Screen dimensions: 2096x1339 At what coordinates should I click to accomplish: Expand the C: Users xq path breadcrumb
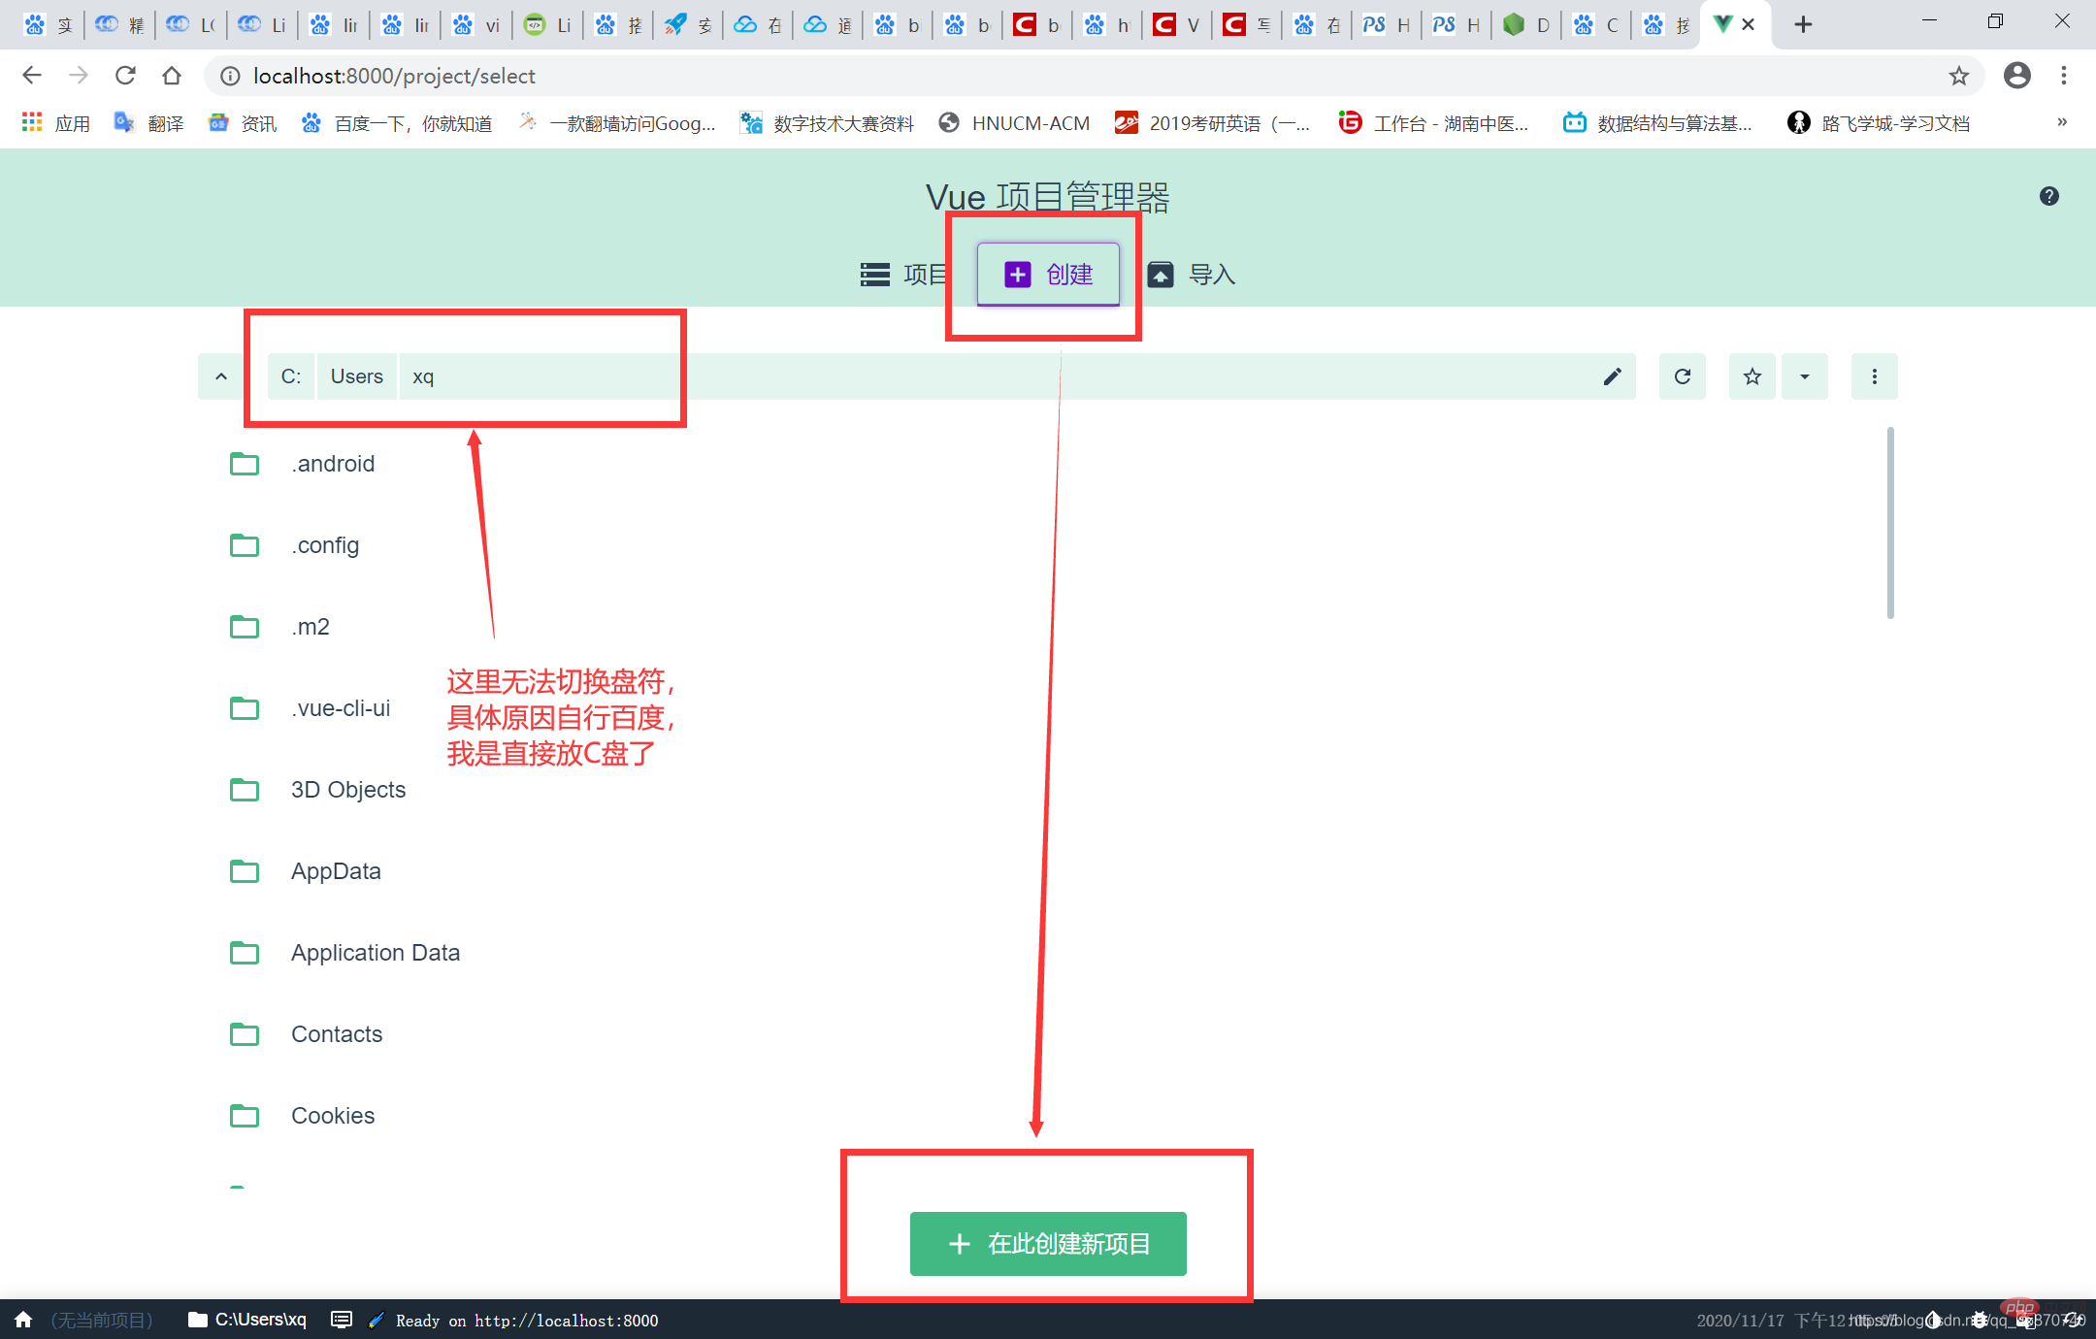click(x=218, y=376)
